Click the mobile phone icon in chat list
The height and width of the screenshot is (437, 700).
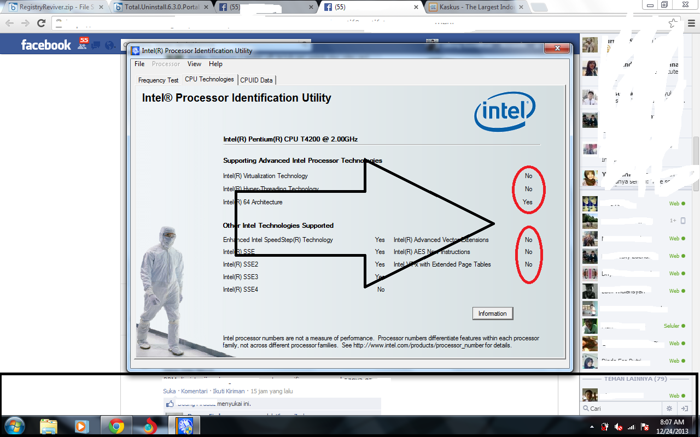click(x=683, y=221)
